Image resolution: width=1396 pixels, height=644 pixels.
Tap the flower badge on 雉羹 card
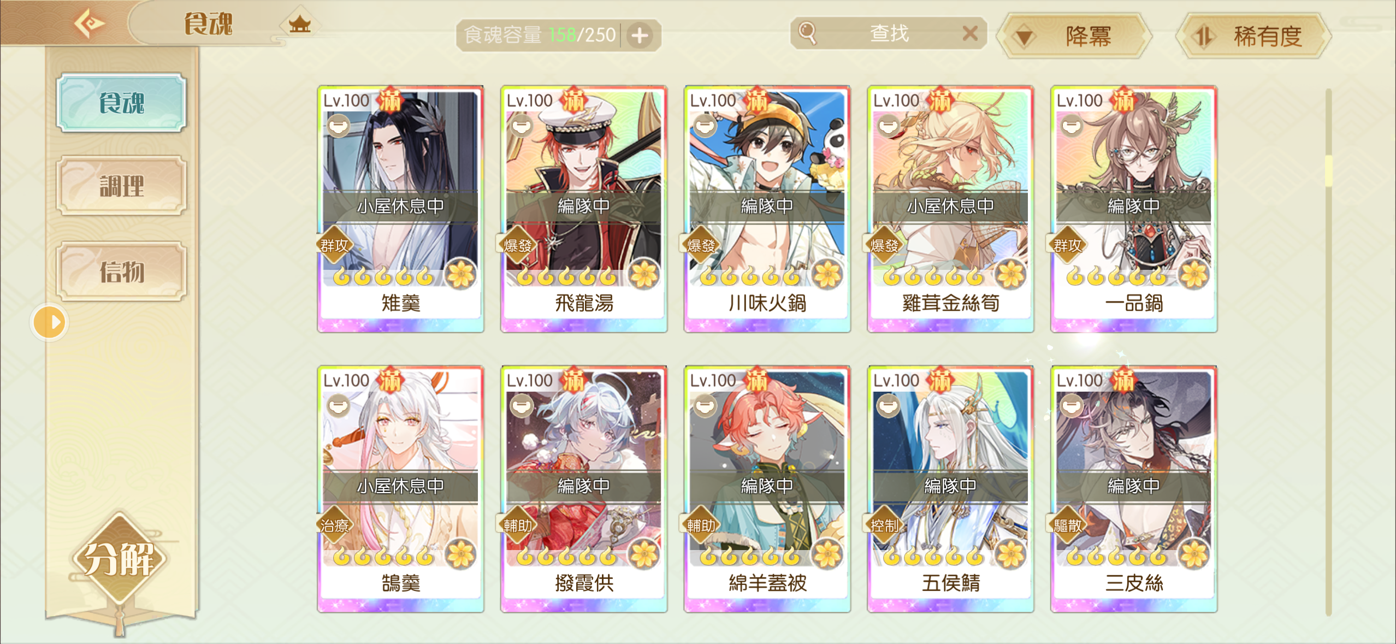[x=460, y=273]
